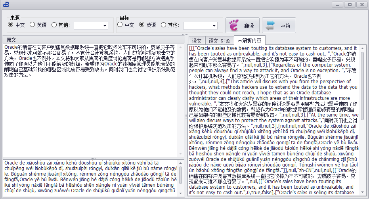The width and height of the screenshot is (369, 199).
Task: Click inside the pinyin text area
Action: [x=91, y=178]
